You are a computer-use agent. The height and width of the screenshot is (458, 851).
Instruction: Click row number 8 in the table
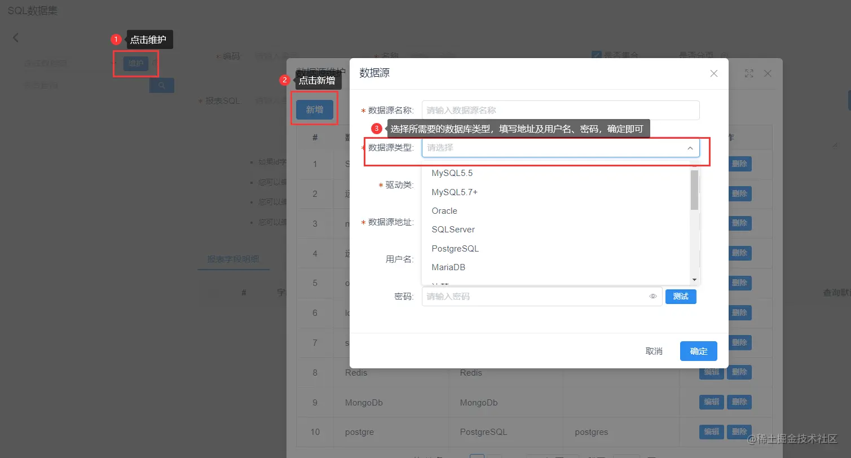(315, 373)
